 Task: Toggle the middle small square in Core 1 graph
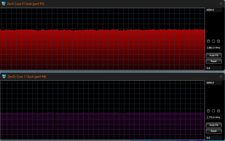point(214,111)
